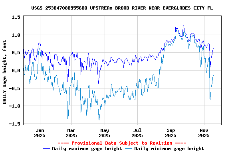
Task: Click the 'Jan 2025' x-axis label
Action: (40, 133)
